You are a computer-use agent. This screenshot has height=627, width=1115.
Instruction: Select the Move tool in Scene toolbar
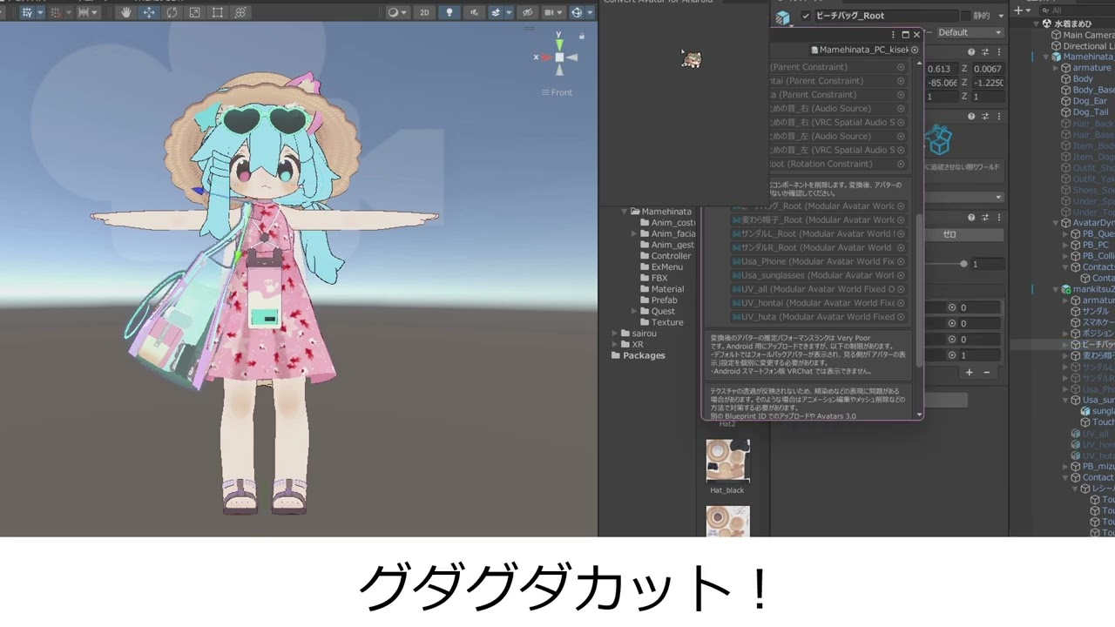[x=149, y=12]
